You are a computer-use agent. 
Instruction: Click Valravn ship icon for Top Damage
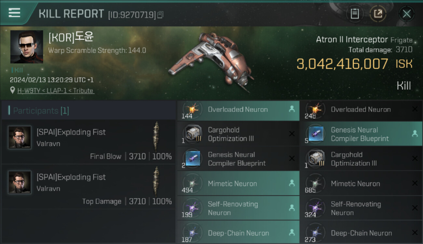pyautogui.click(x=157, y=182)
